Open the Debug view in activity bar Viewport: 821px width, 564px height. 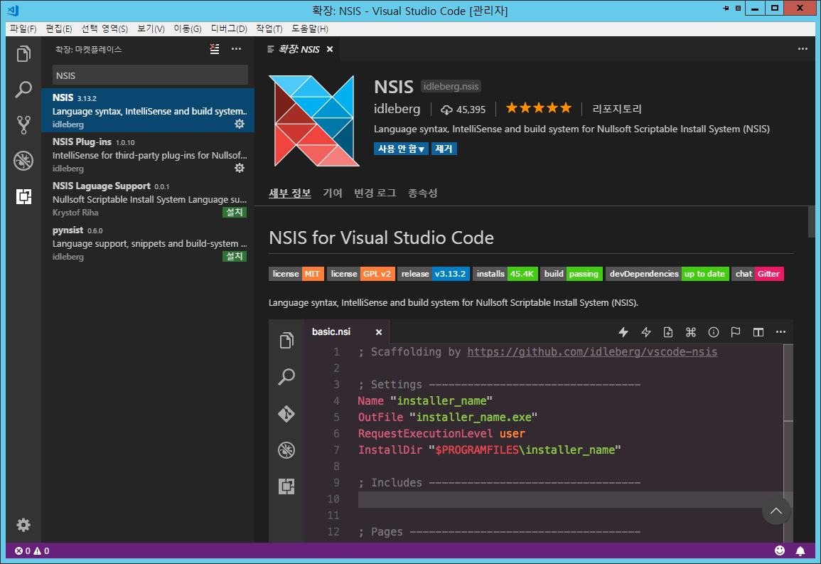pyautogui.click(x=23, y=161)
